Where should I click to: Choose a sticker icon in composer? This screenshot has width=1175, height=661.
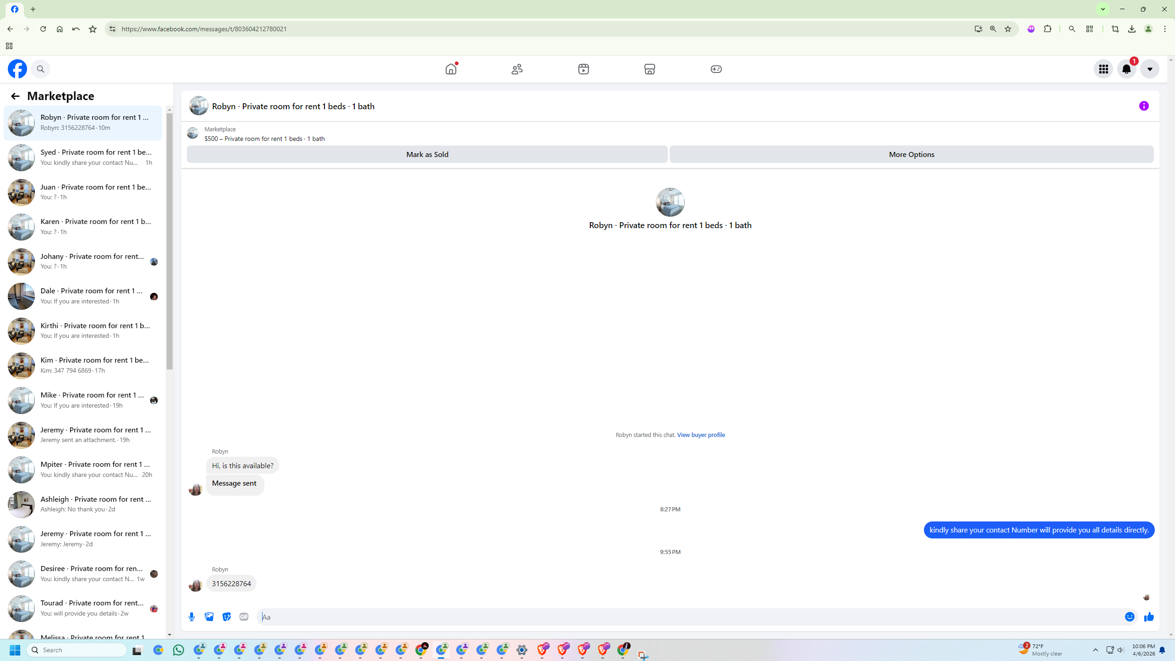[x=227, y=617]
